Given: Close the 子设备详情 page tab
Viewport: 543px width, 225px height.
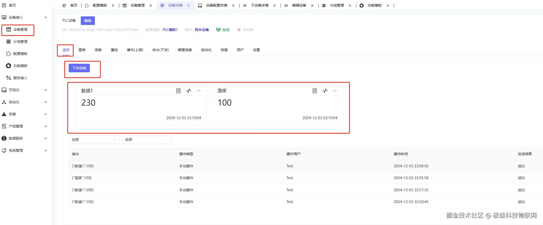Looking at the screenshot, I should click(275, 6).
